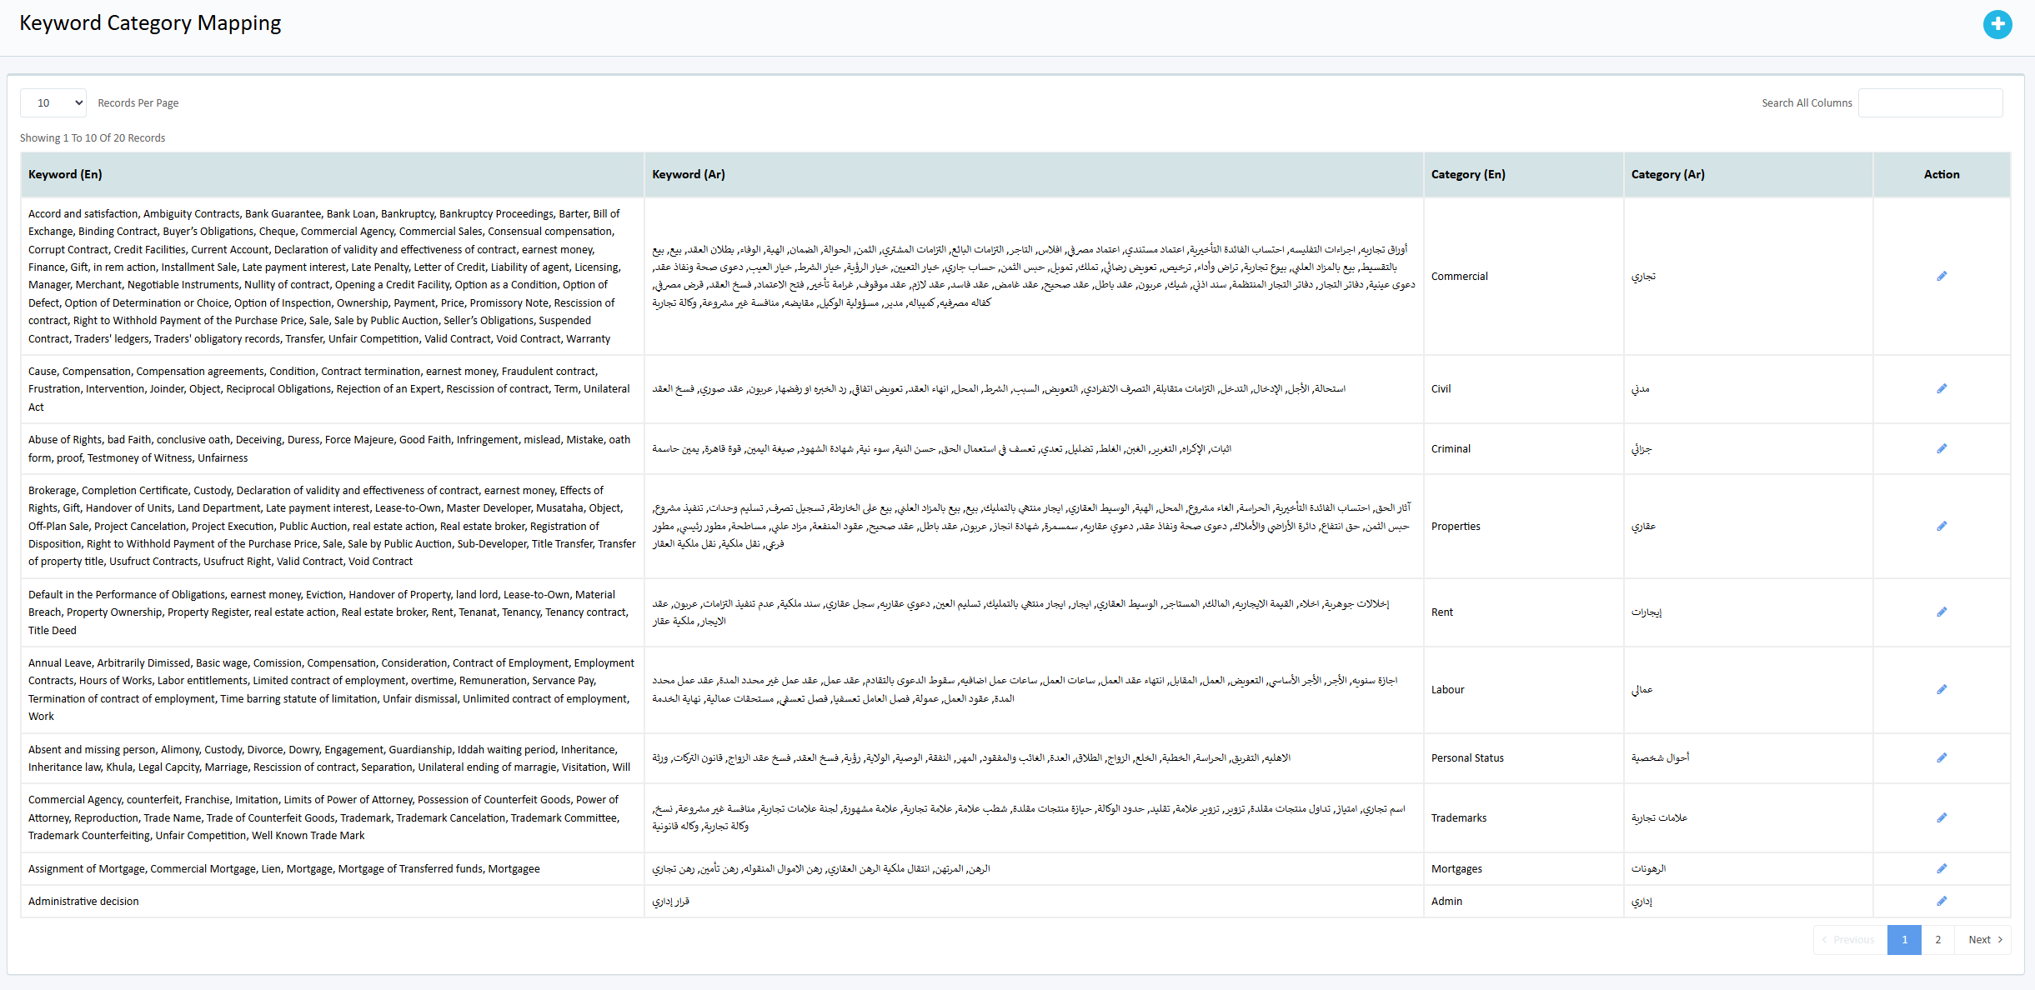Edit the Properties category mapping
The image size is (2035, 990).
1941,526
